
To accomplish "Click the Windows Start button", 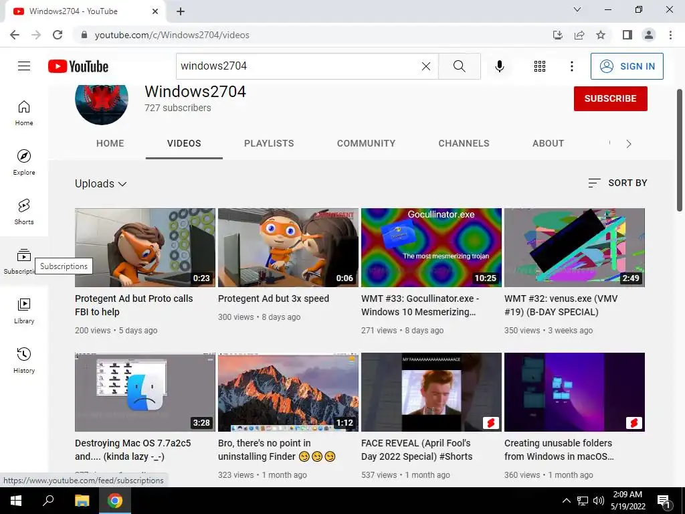I will tap(16, 501).
